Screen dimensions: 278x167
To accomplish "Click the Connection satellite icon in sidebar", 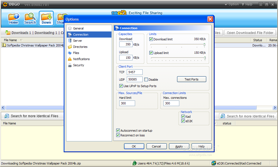I will click(x=70, y=35).
